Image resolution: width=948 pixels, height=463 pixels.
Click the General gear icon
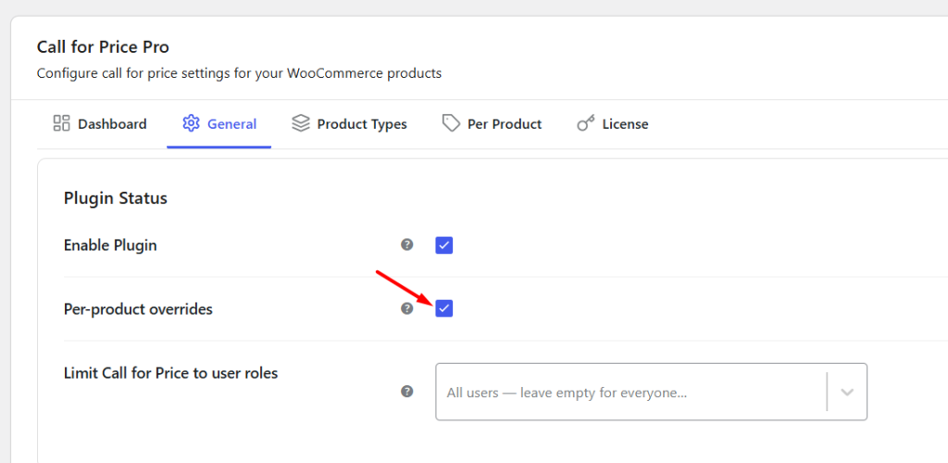click(191, 123)
